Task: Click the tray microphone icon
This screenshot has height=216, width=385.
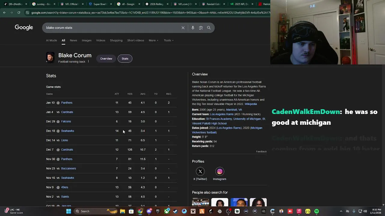Action: (354, 211)
